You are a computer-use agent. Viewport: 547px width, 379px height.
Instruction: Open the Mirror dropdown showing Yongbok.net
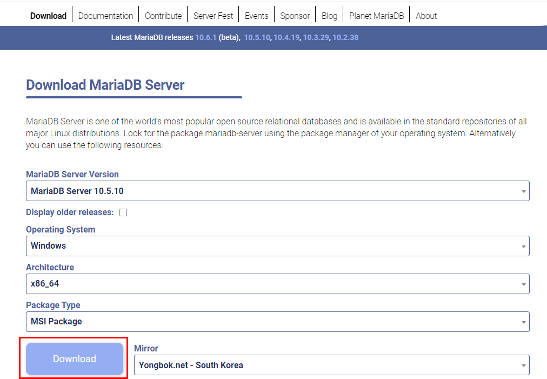pos(332,365)
